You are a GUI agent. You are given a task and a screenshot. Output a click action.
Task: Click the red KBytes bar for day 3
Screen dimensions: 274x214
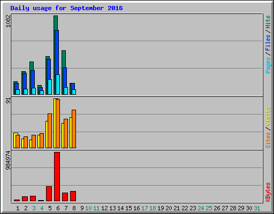pos(33,198)
